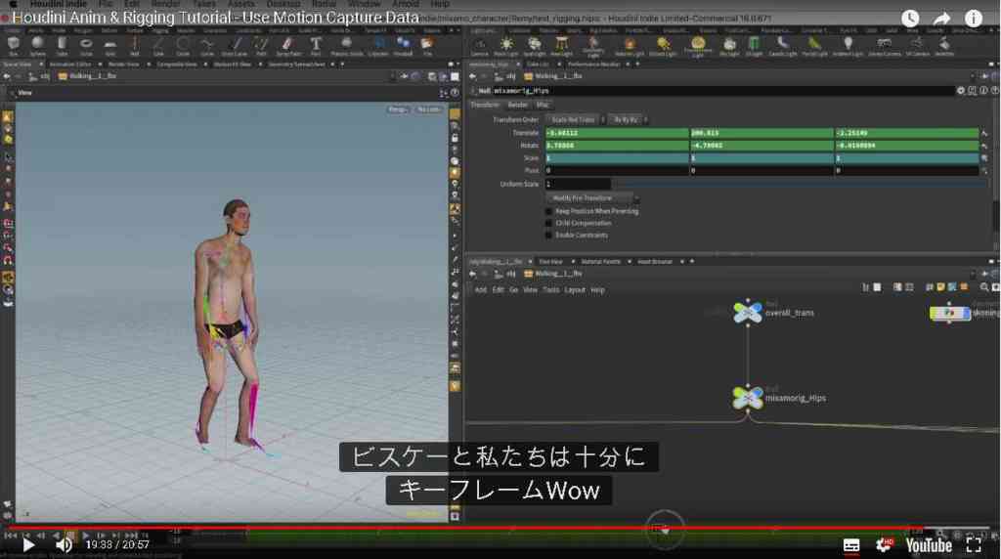Expand Modify Pre-Transform dropdown
Viewport: 1001px width, 559px height.
click(591, 198)
